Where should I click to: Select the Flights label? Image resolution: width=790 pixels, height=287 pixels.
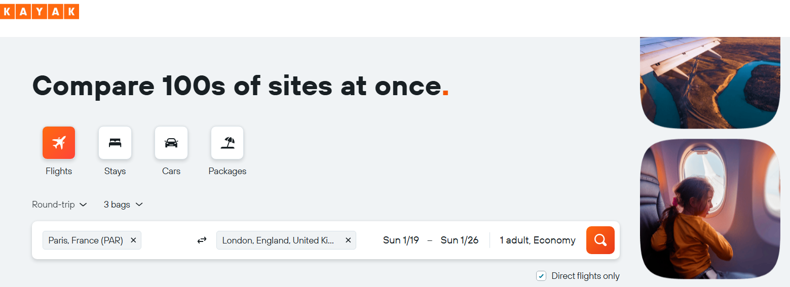tap(59, 171)
